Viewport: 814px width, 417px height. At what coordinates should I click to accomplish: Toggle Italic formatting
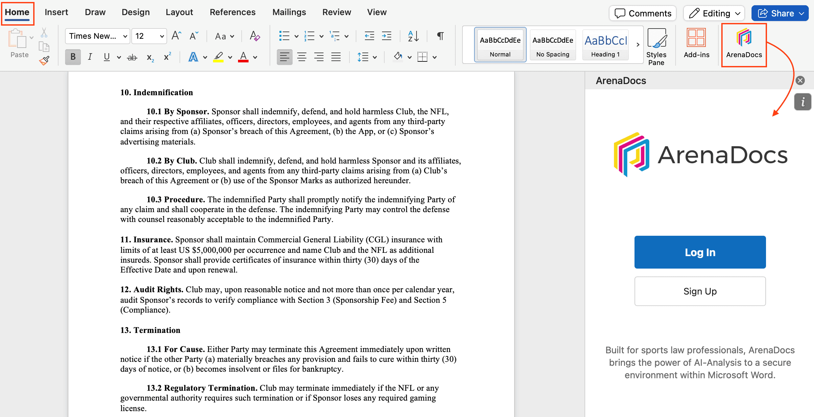click(90, 57)
